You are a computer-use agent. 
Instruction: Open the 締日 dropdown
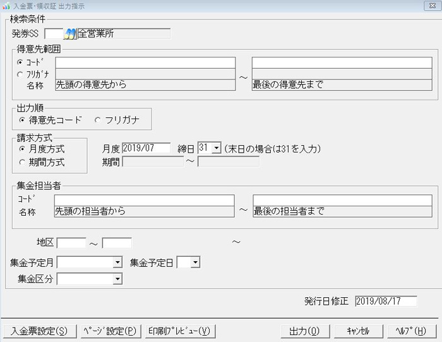(217, 148)
